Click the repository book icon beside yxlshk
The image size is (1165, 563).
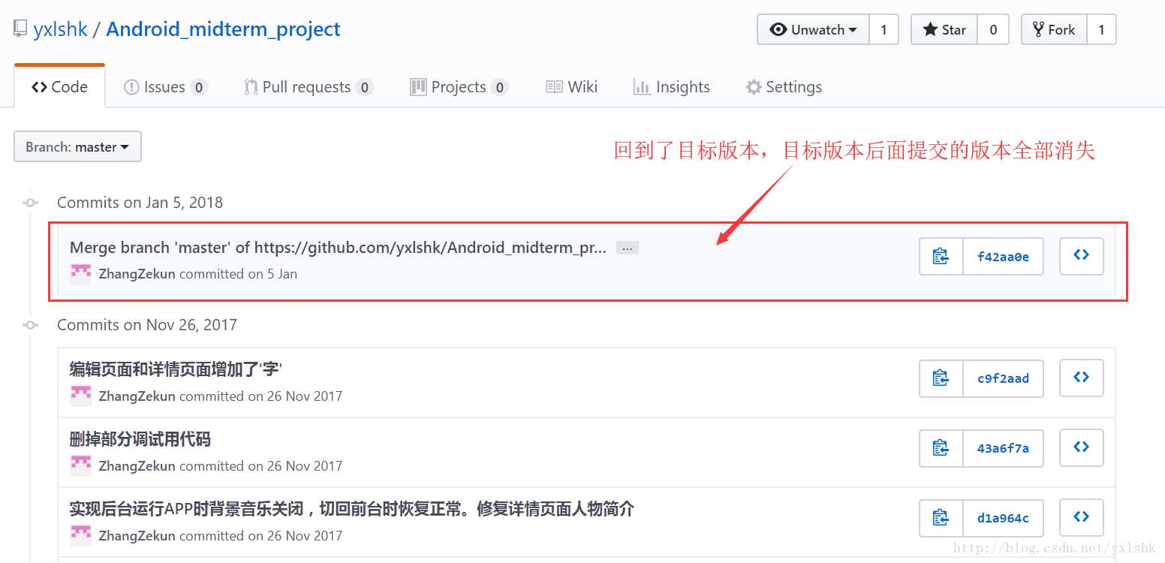point(20,30)
